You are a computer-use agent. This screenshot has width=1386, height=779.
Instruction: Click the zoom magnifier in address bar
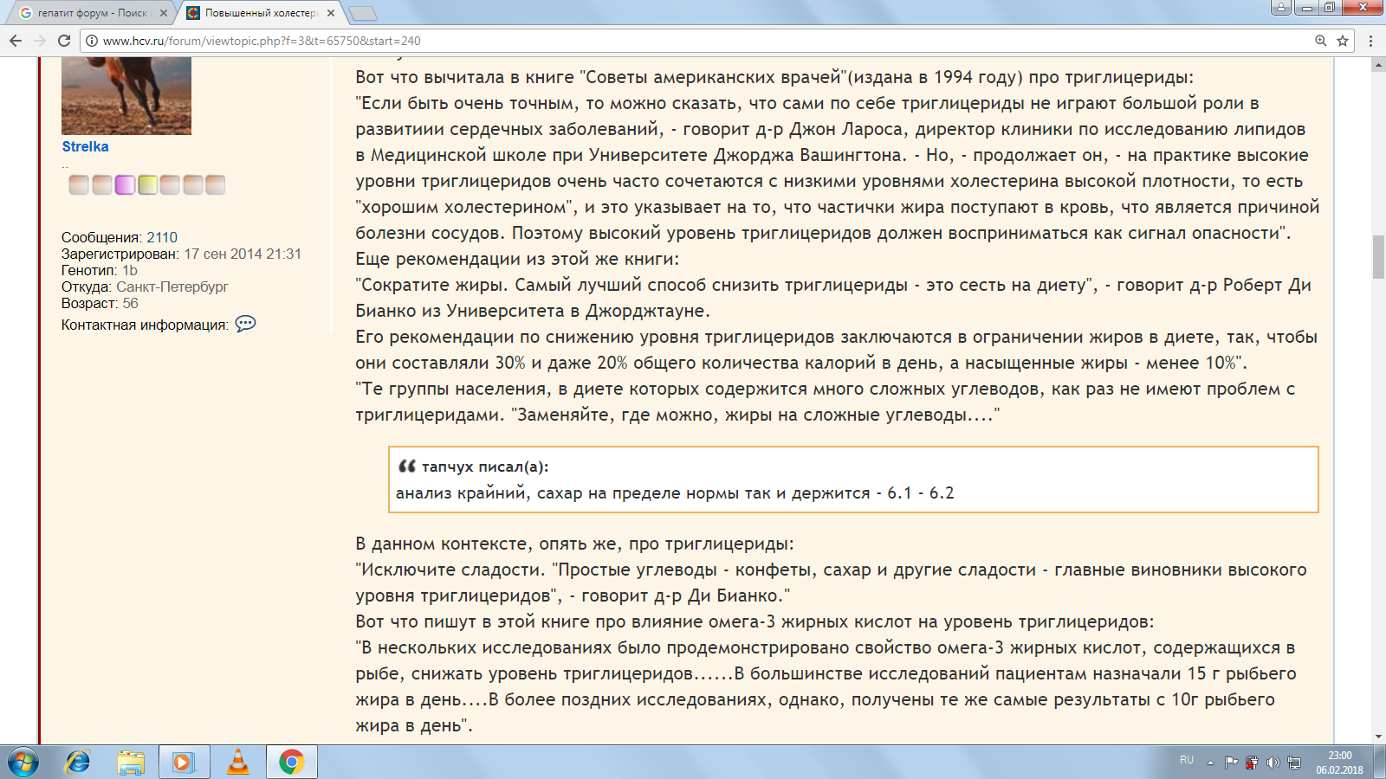pos(1320,41)
